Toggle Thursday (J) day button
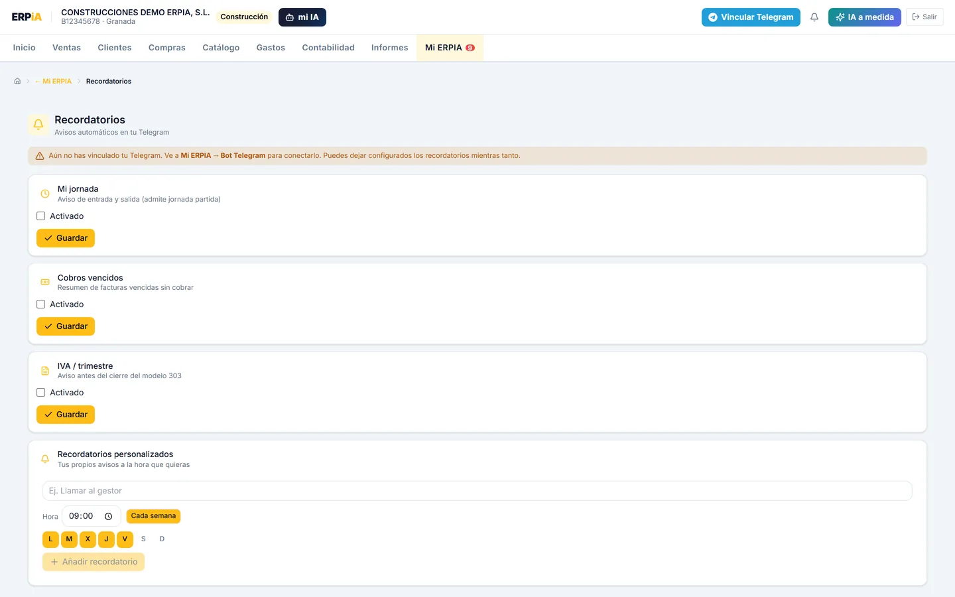Viewport: 955px width, 597px height. point(106,539)
